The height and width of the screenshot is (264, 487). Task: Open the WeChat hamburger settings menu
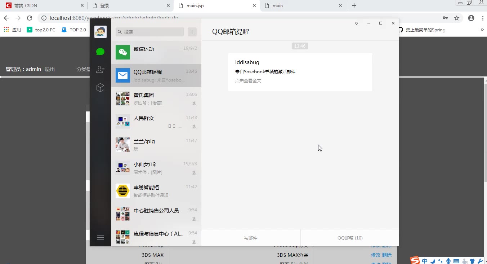coord(100,237)
